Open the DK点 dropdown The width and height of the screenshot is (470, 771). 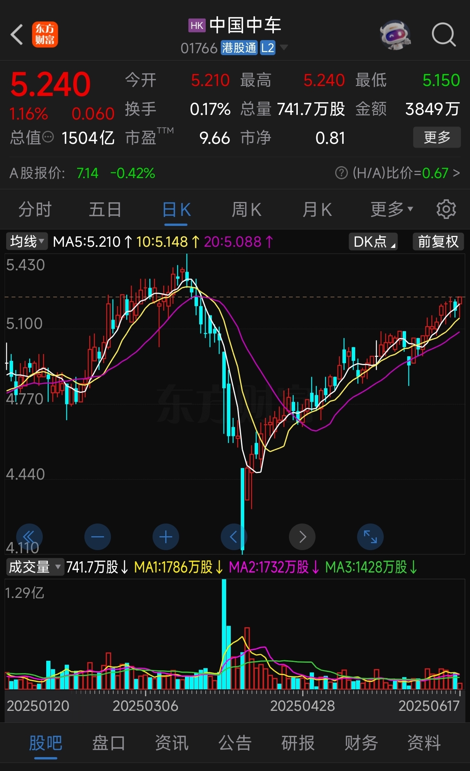coord(373,242)
